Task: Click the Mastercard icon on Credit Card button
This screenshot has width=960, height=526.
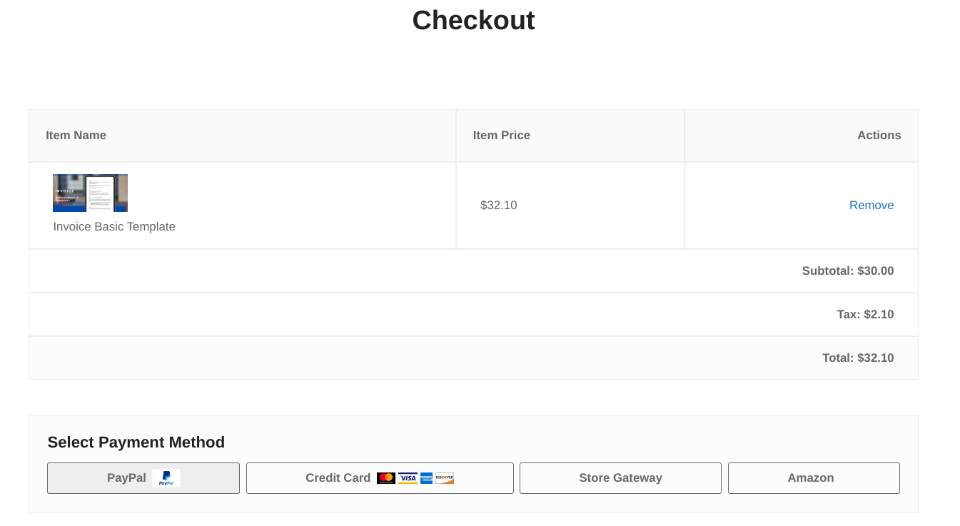Action: pyautogui.click(x=386, y=478)
